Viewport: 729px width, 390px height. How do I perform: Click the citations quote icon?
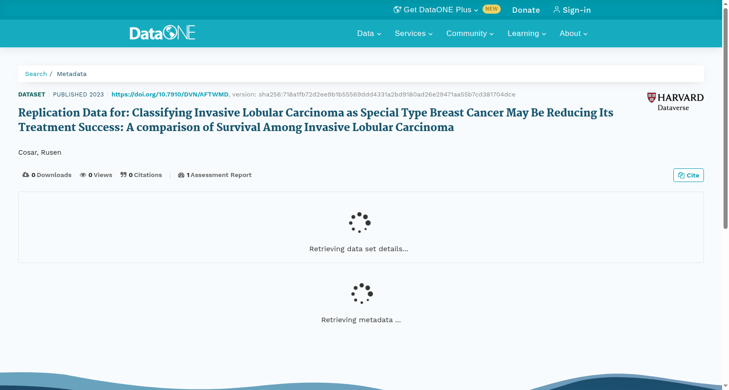(x=123, y=175)
